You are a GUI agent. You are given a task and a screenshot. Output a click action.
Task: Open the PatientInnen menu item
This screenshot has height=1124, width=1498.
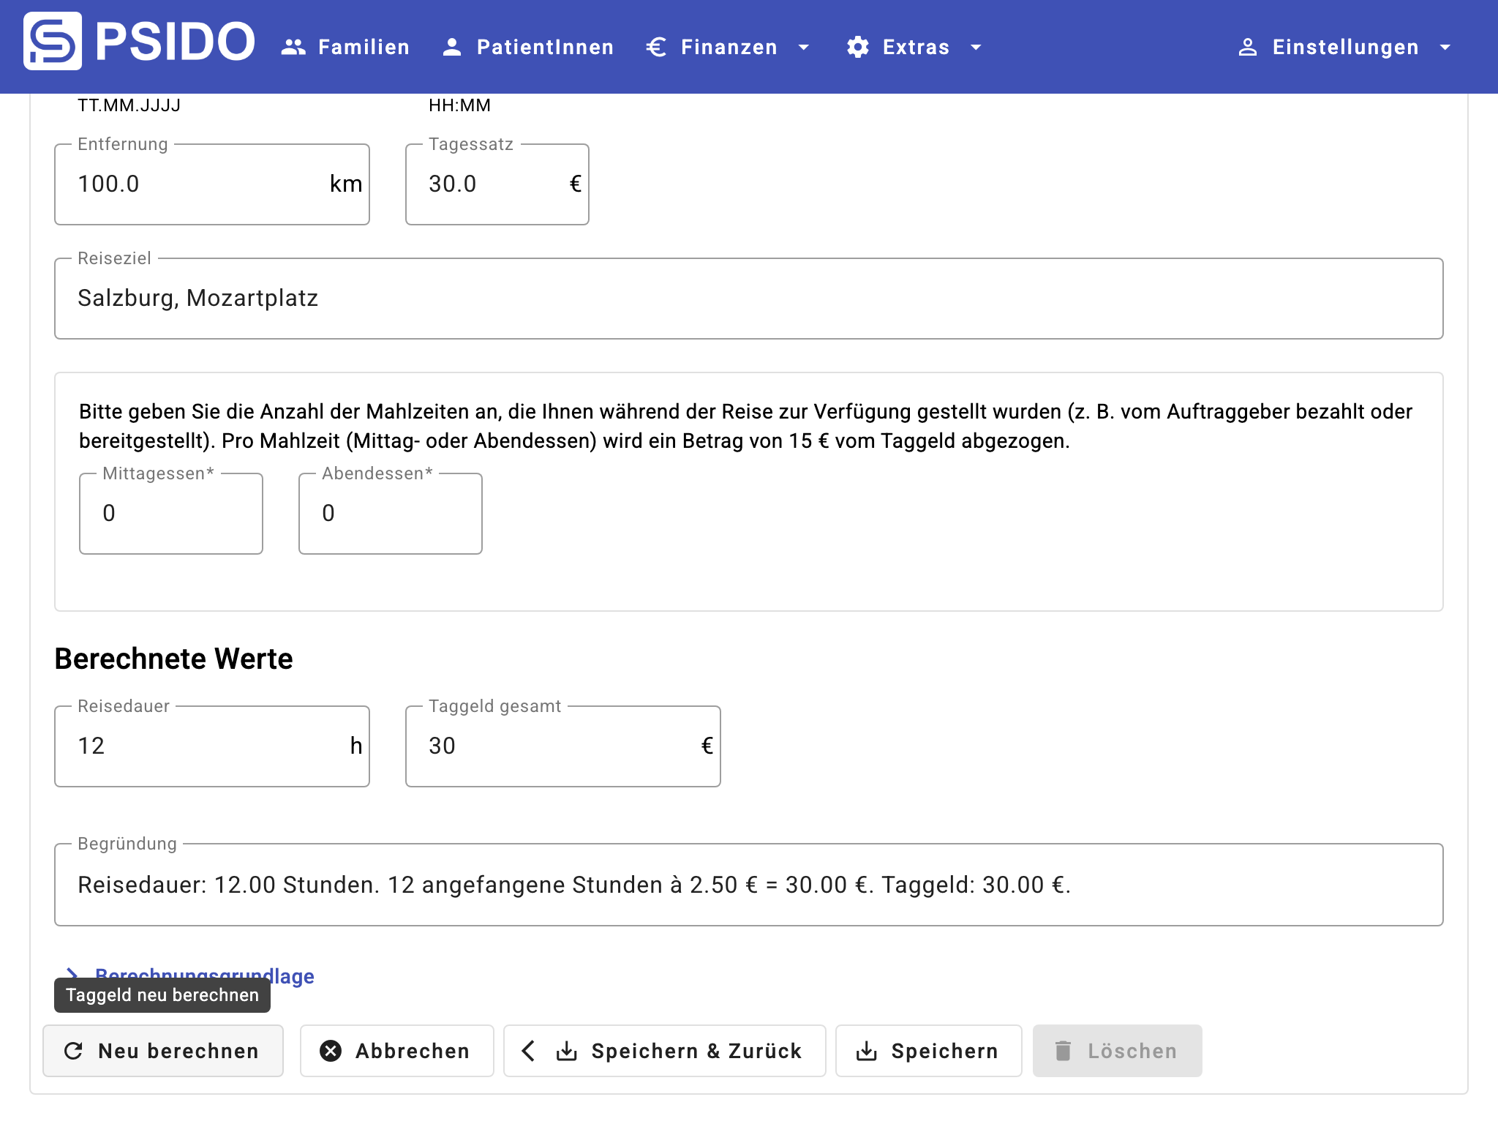coord(545,48)
